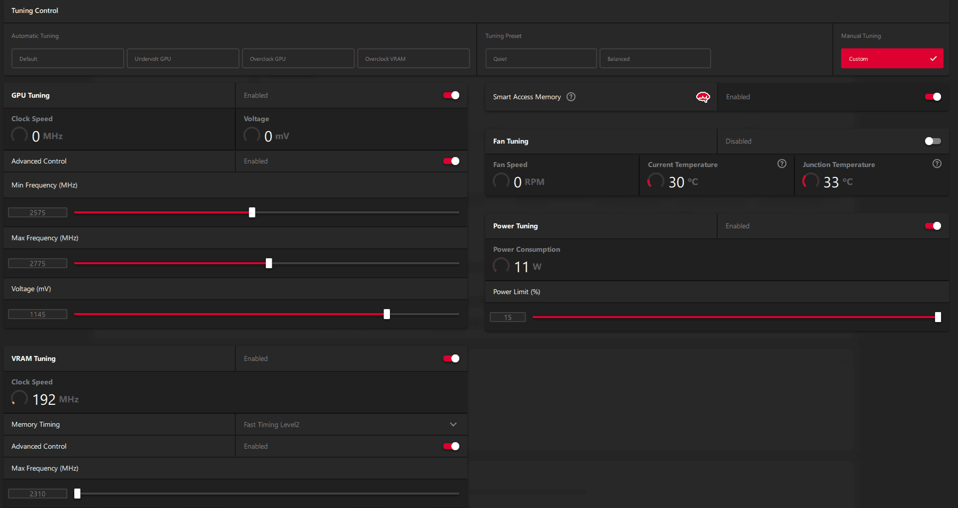This screenshot has height=508, width=958.
Task: Click the Custom checkmark icon
Action: pyautogui.click(x=933, y=59)
